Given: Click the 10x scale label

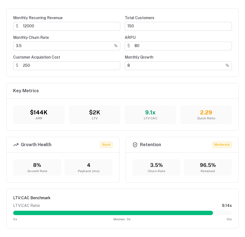Looking at the screenshot, I should [229, 219].
